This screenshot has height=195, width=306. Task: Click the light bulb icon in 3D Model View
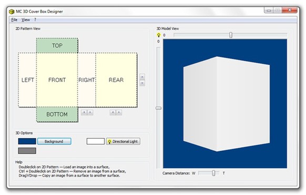click(x=159, y=35)
